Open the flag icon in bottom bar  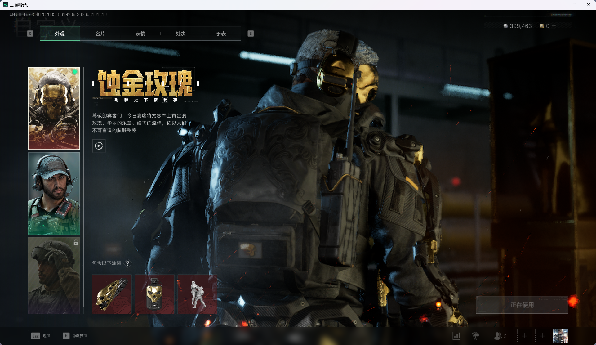coord(475,336)
